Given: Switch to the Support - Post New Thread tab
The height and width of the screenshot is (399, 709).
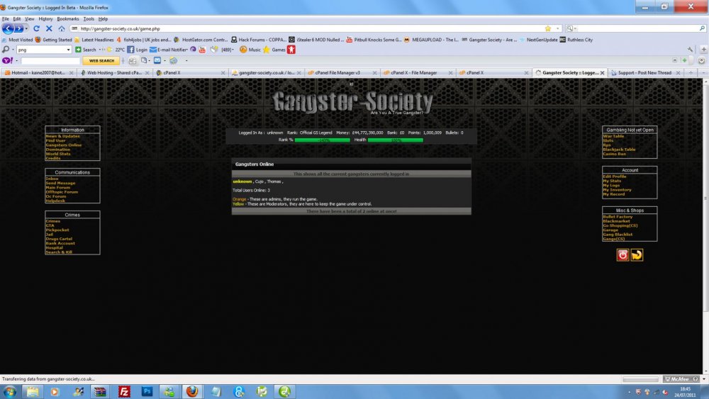Looking at the screenshot, I should point(644,72).
